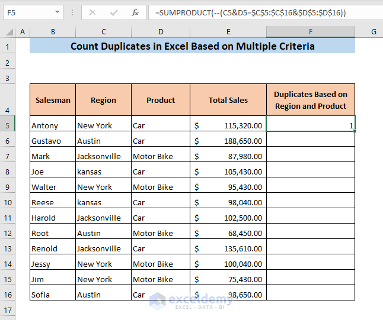Select cell with Jacksonville in row 7
383x320 pixels.
103,156
